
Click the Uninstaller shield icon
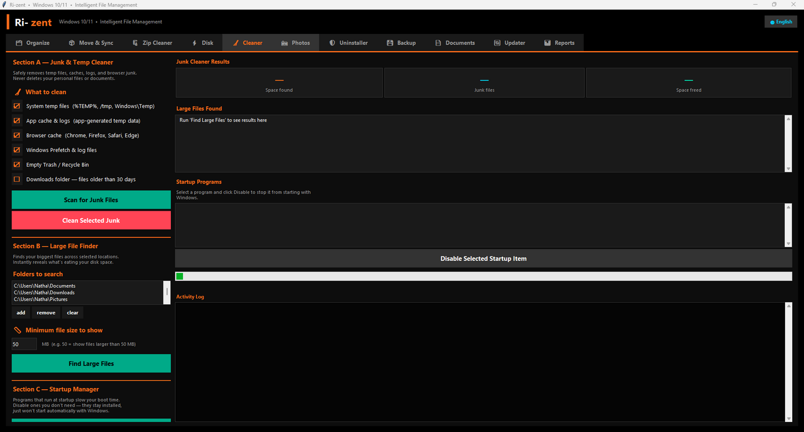[x=332, y=43]
